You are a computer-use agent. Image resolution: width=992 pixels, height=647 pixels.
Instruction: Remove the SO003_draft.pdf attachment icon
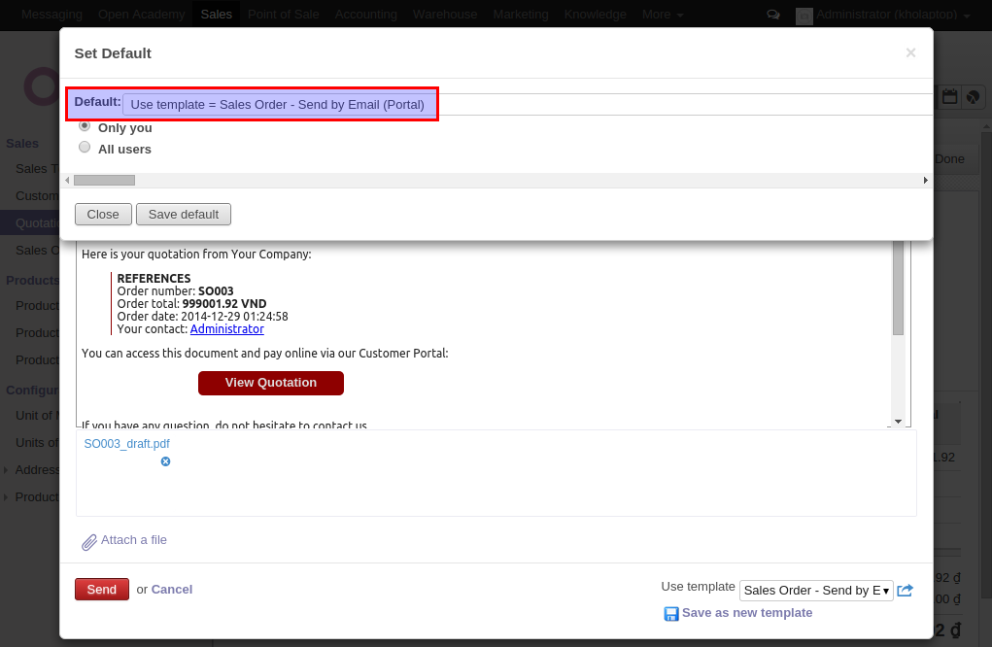(166, 461)
